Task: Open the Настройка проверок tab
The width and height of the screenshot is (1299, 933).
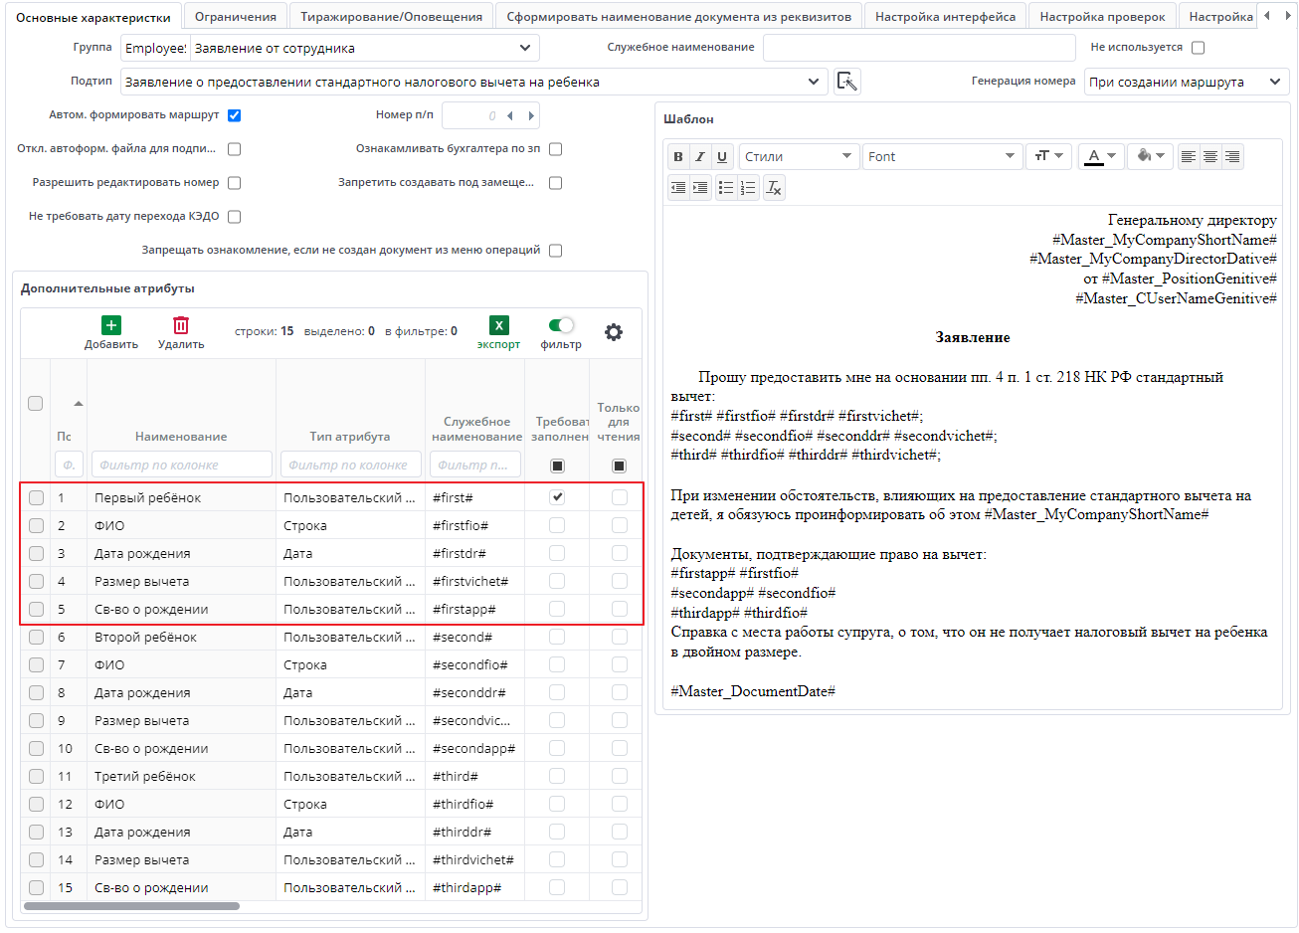Action: point(1102,17)
